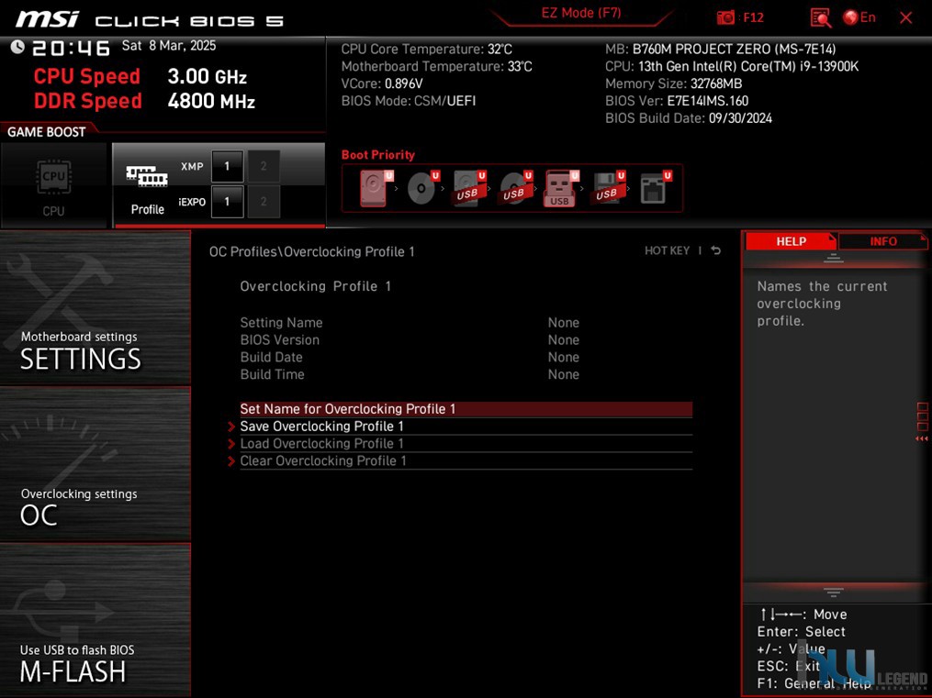Click the Build Date row in the profile
The width and height of the screenshot is (932, 698).
tap(410, 358)
